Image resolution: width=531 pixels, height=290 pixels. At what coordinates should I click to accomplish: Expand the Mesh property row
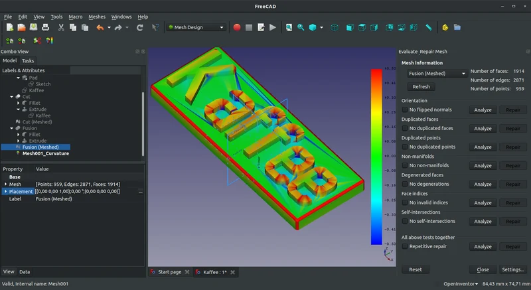[5, 184]
